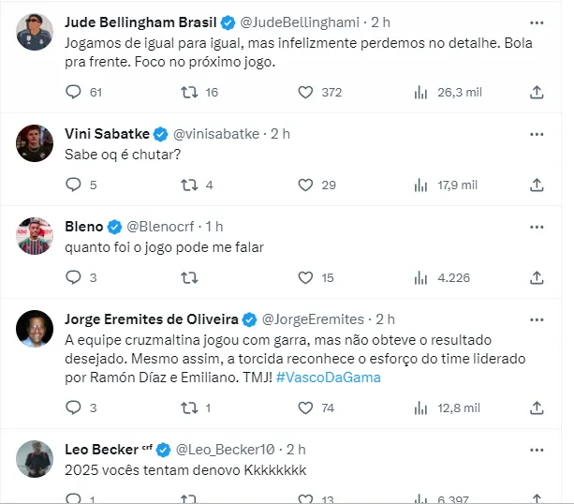Image resolution: width=574 pixels, height=504 pixels.
Task: Open Jorge Eremites de Oliveira's profile name
Action: coord(153,319)
